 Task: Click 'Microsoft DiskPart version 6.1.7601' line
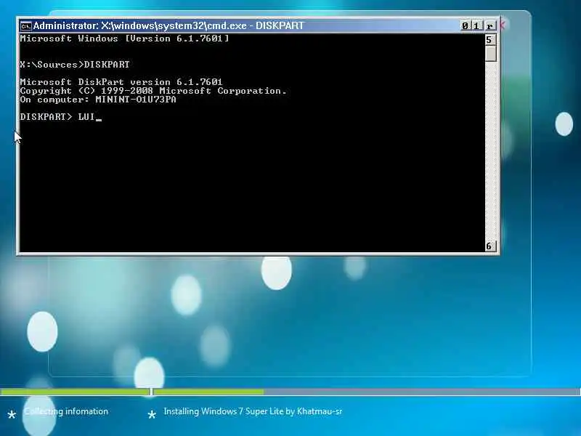(x=121, y=82)
